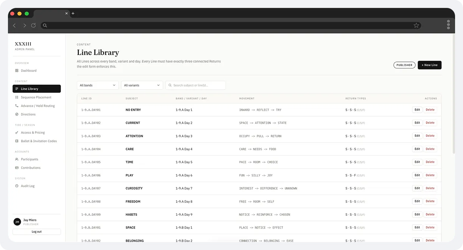Reload the page with refresh icon

point(33,25)
